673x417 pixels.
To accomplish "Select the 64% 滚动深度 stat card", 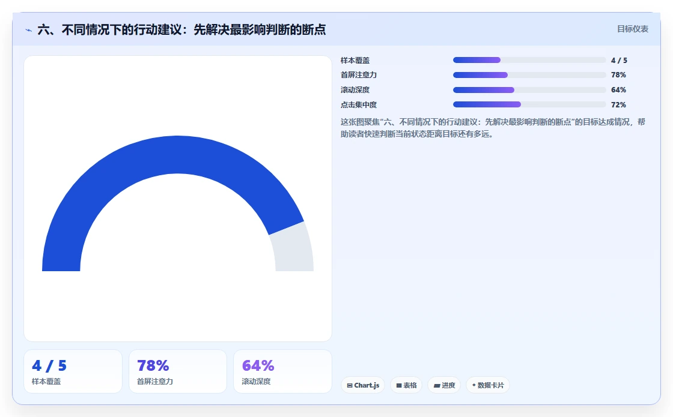I will click(282, 371).
